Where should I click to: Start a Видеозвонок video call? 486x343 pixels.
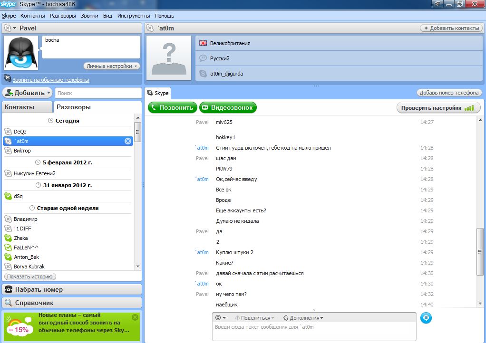point(228,107)
